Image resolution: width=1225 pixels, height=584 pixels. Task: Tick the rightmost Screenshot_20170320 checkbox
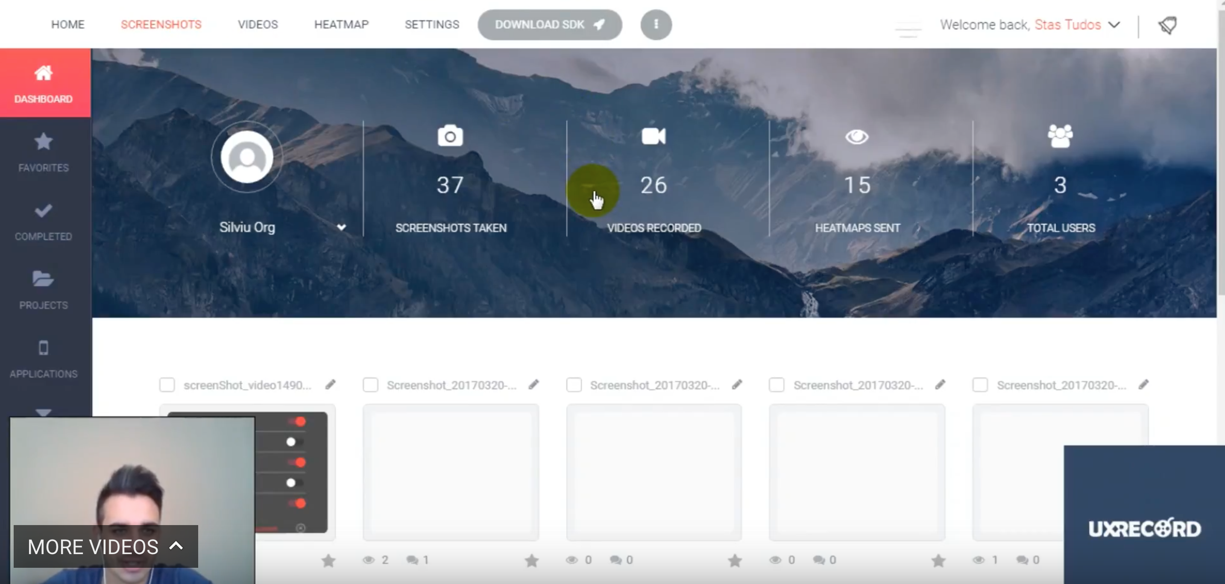click(x=980, y=385)
